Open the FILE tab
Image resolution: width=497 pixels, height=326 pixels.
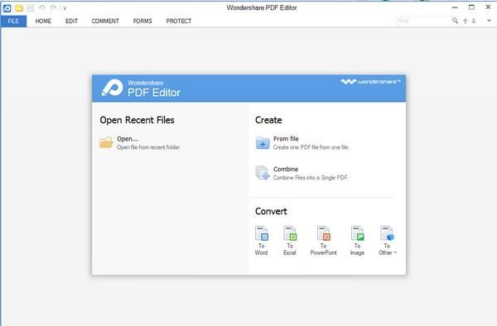point(13,21)
